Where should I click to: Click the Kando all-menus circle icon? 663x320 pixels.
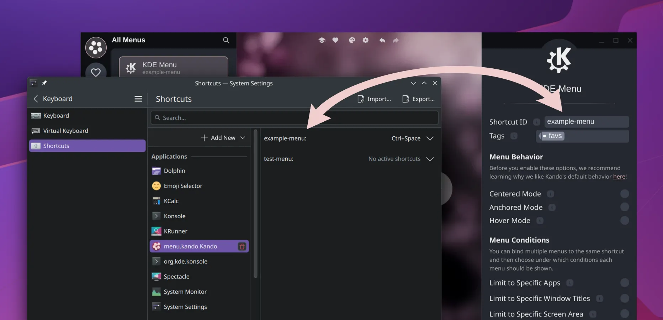click(96, 47)
